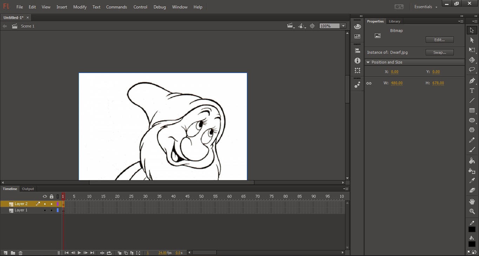Open the File menu
The height and width of the screenshot is (256, 479).
tap(20, 7)
